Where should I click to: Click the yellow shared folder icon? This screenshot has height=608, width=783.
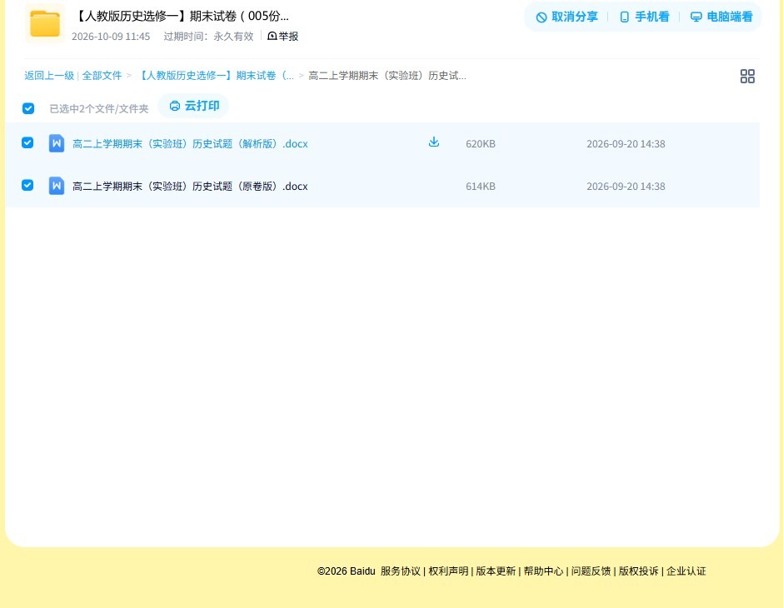pos(45,23)
